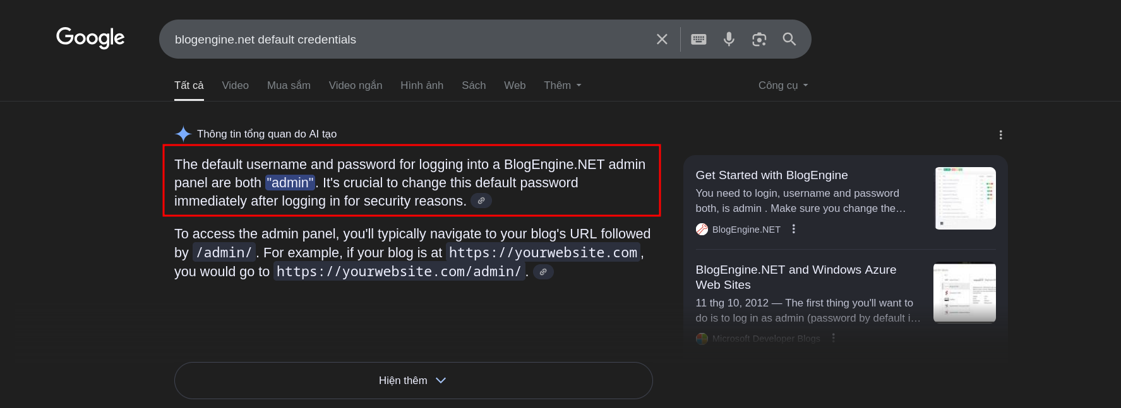Open the Công cụ tools dropdown
The width and height of the screenshot is (1121, 408).
pos(782,86)
